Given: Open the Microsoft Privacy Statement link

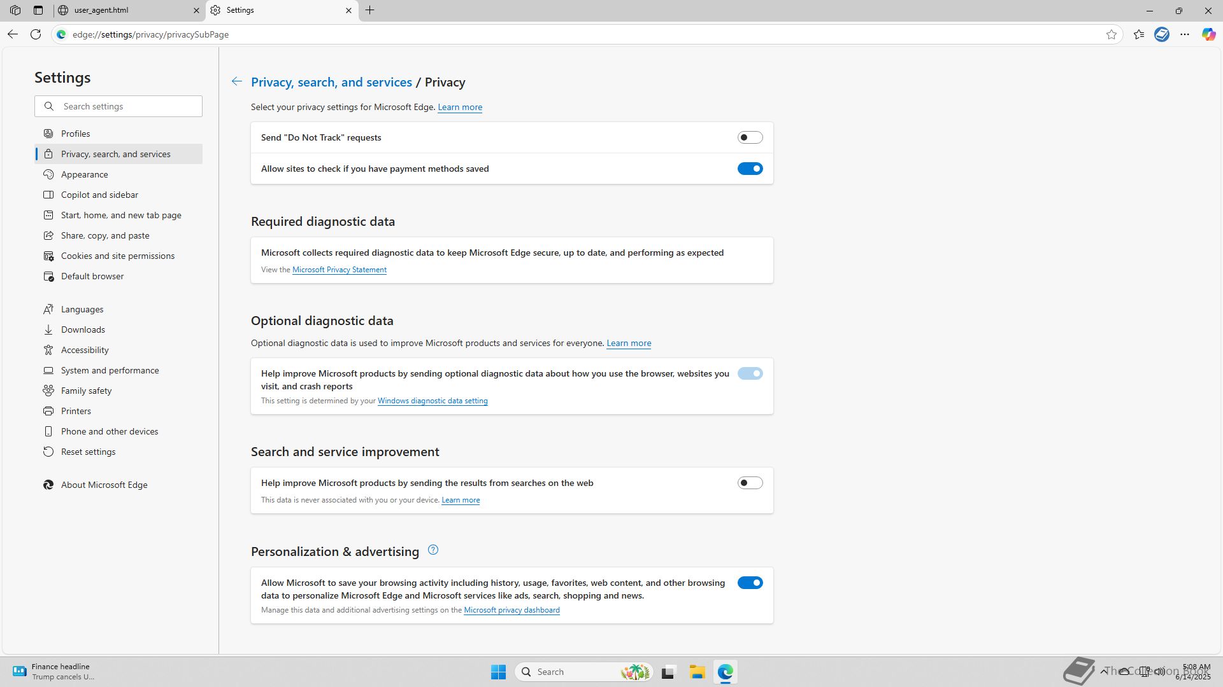Looking at the screenshot, I should [x=339, y=270].
